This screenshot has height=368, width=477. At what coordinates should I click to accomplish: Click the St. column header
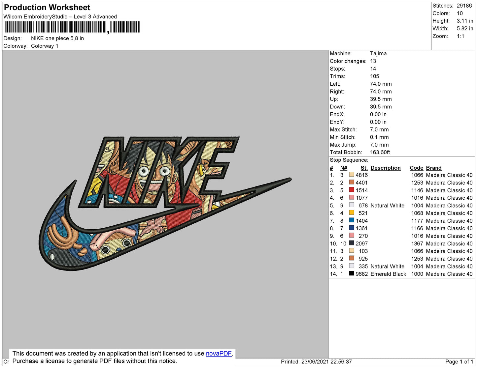coord(364,168)
